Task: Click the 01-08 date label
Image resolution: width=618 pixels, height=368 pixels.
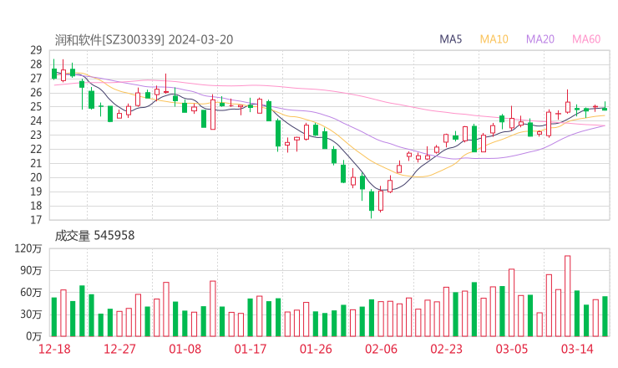Action: point(185,349)
